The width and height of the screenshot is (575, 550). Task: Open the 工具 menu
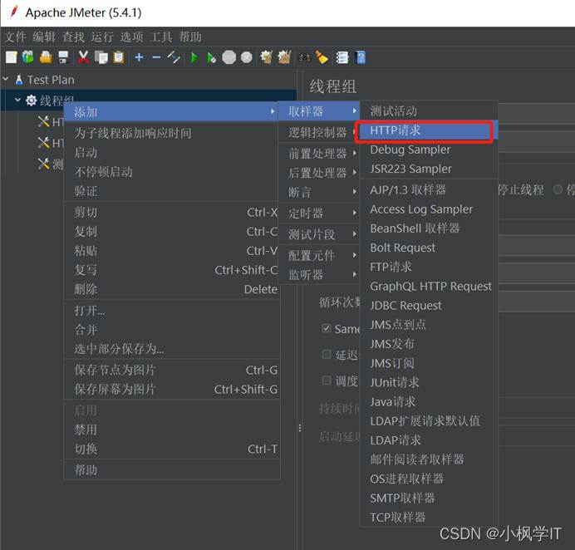click(x=160, y=37)
